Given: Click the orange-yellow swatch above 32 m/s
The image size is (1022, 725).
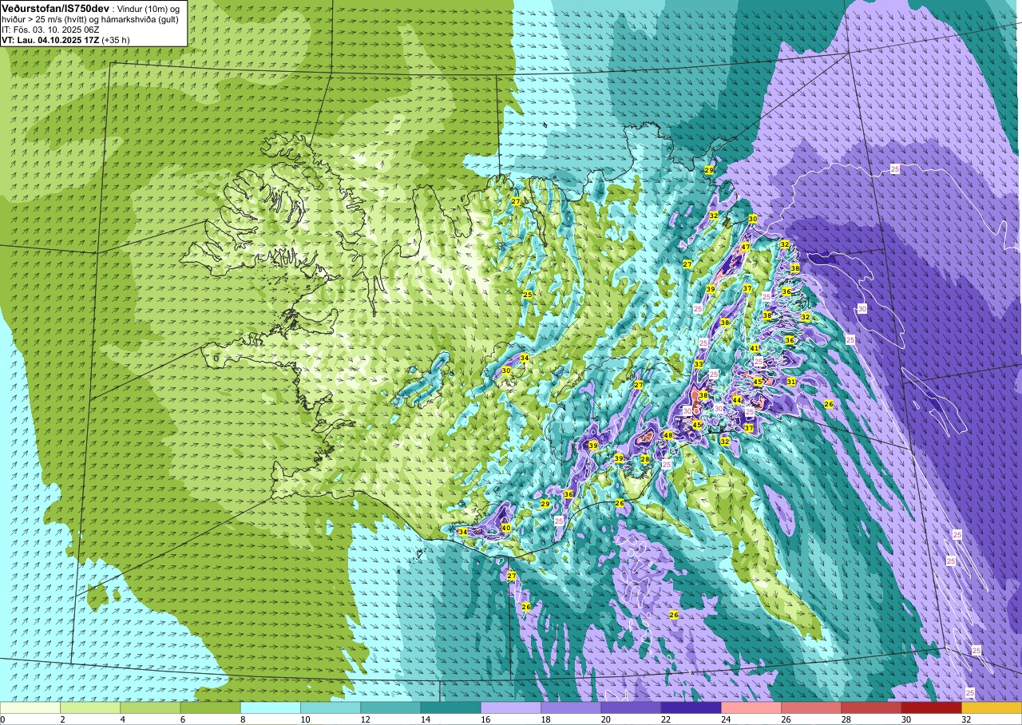Looking at the screenshot, I should click(x=992, y=707).
